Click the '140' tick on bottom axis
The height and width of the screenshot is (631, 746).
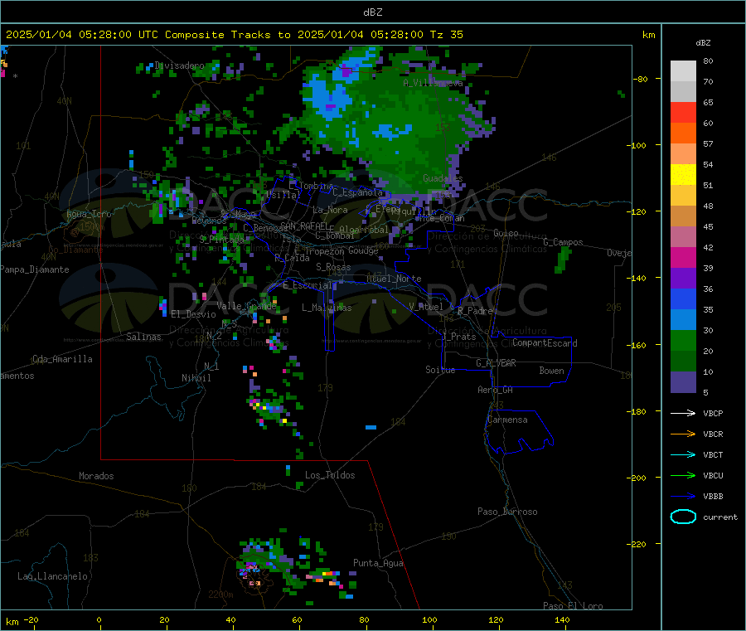(x=562, y=619)
